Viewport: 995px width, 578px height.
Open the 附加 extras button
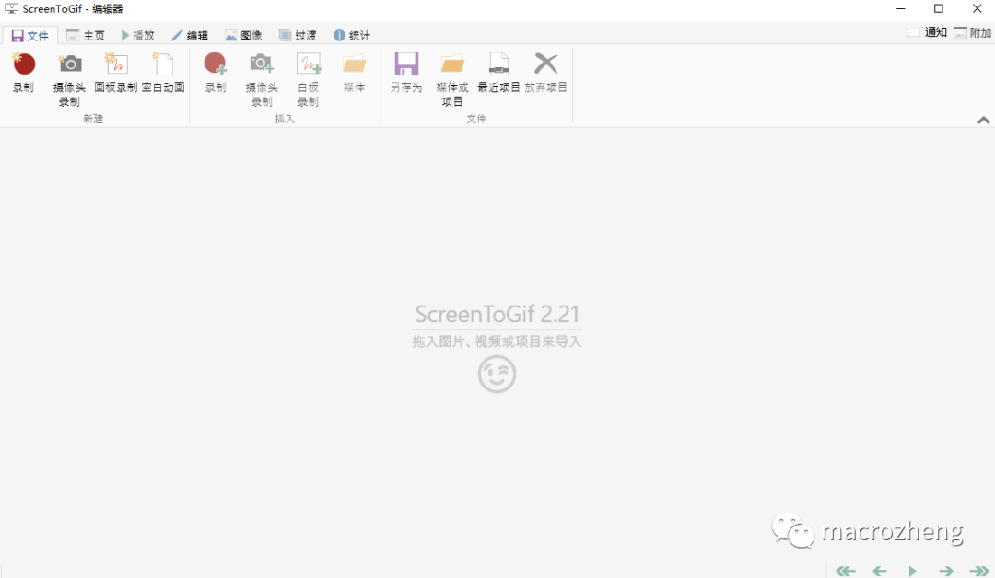[972, 32]
